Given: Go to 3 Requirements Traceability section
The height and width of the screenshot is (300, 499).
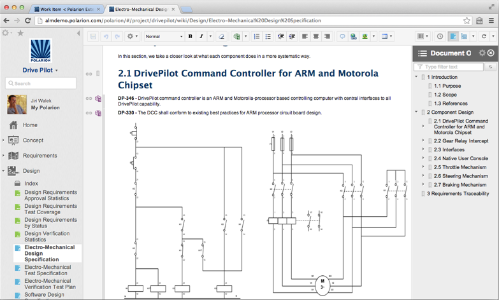Looking at the screenshot, I should point(458,194).
